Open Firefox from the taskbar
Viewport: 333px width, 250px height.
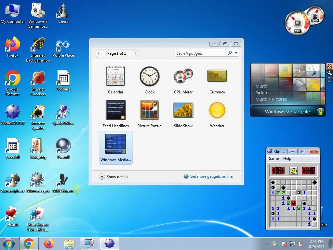[x=49, y=243]
